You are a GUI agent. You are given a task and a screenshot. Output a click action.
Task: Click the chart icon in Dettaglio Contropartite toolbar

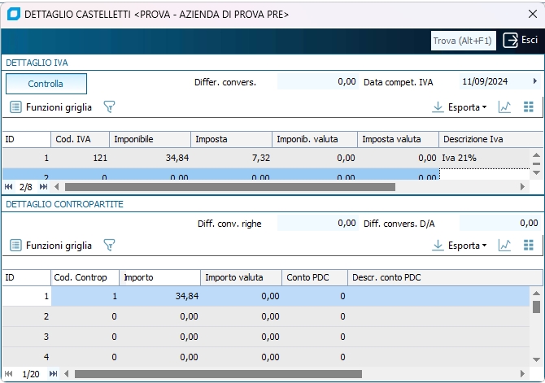tap(504, 246)
